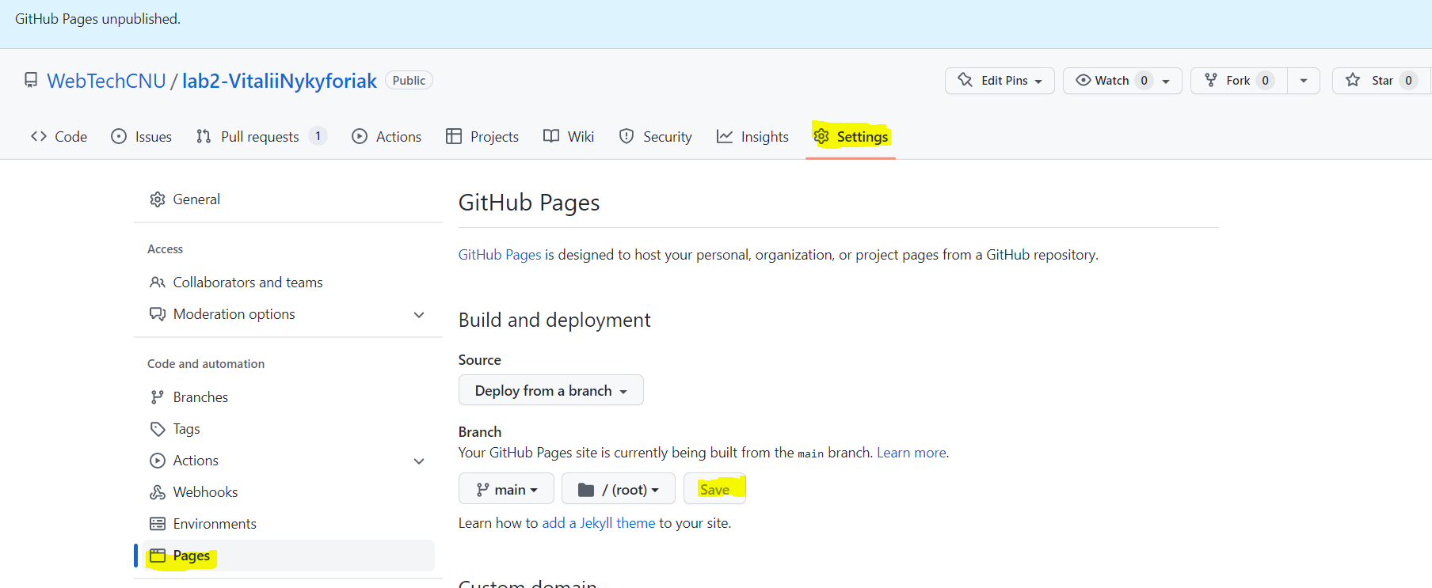Select Pages in the settings sidebar

(x=288, y=556)
